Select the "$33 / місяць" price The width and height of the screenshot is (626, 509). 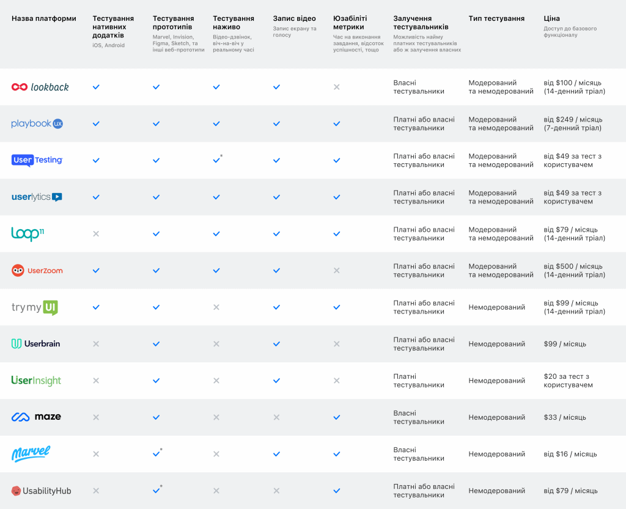(565, 417)
